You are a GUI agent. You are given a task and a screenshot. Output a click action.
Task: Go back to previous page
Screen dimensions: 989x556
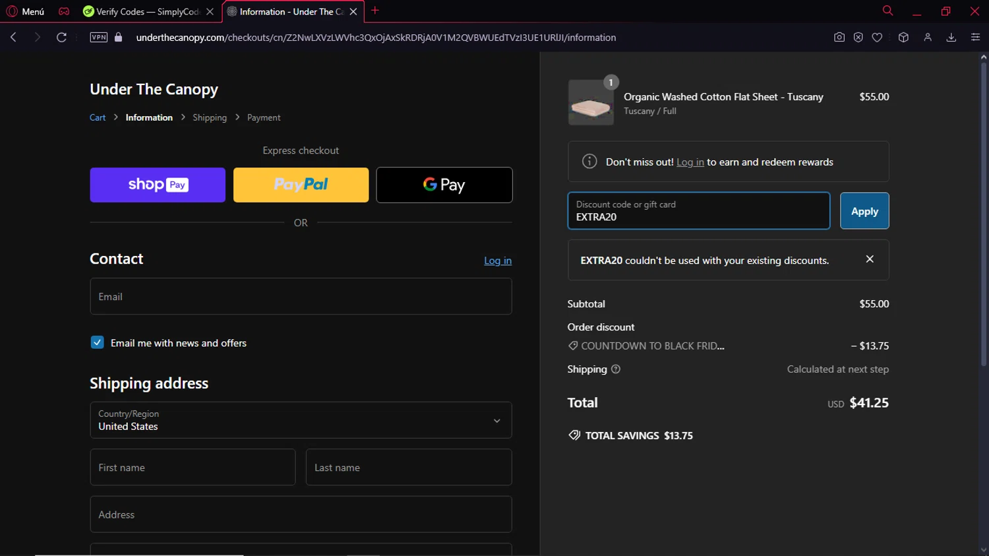pyautogui.click(x=13, y=38)
